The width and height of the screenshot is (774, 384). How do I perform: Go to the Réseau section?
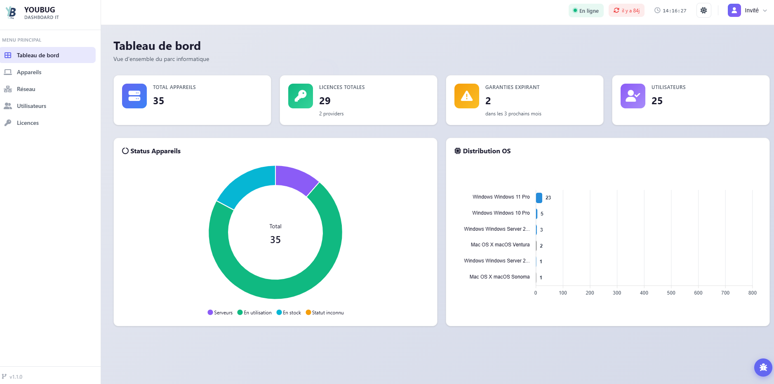pyautogui.click(x=48, y=89)
